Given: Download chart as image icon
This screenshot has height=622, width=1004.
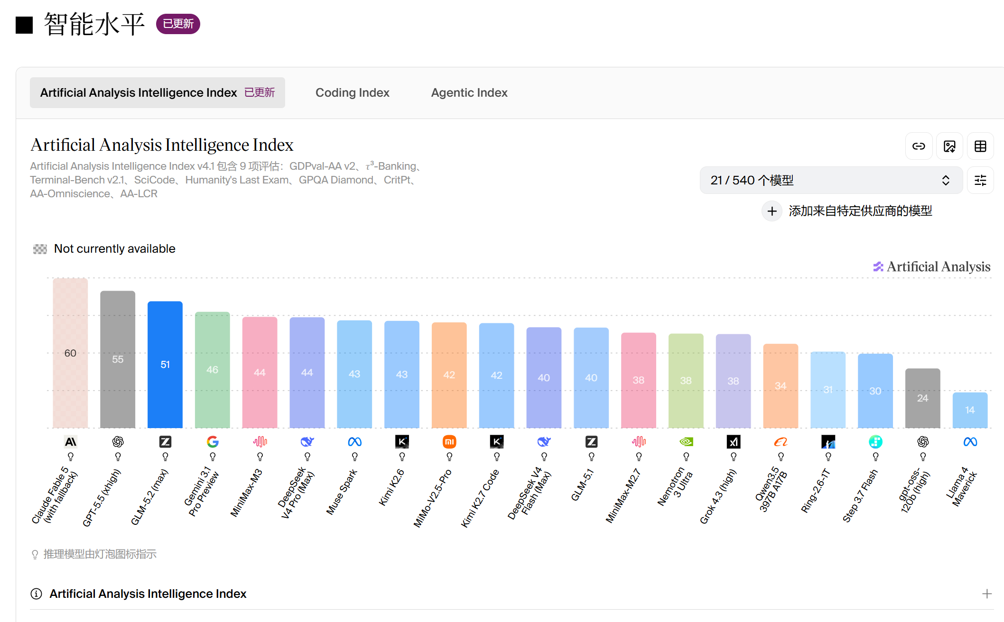Looking at the screenshot, I should click(x=949, y=146).
